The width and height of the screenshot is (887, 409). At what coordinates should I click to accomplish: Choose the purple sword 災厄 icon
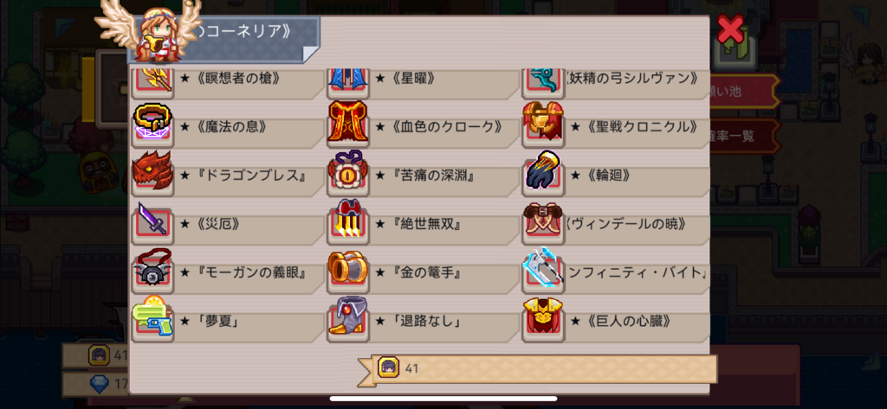[x=152, y=220]
